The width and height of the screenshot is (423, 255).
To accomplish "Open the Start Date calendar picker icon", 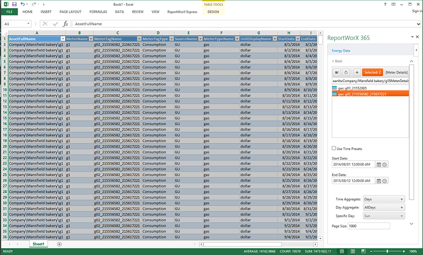I will [378, 164].
